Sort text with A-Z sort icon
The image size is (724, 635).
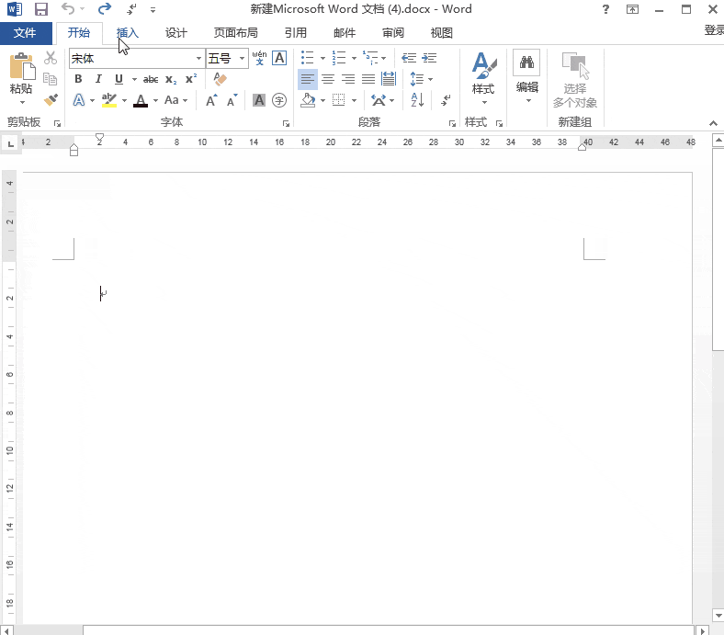(x=417, y=100)
